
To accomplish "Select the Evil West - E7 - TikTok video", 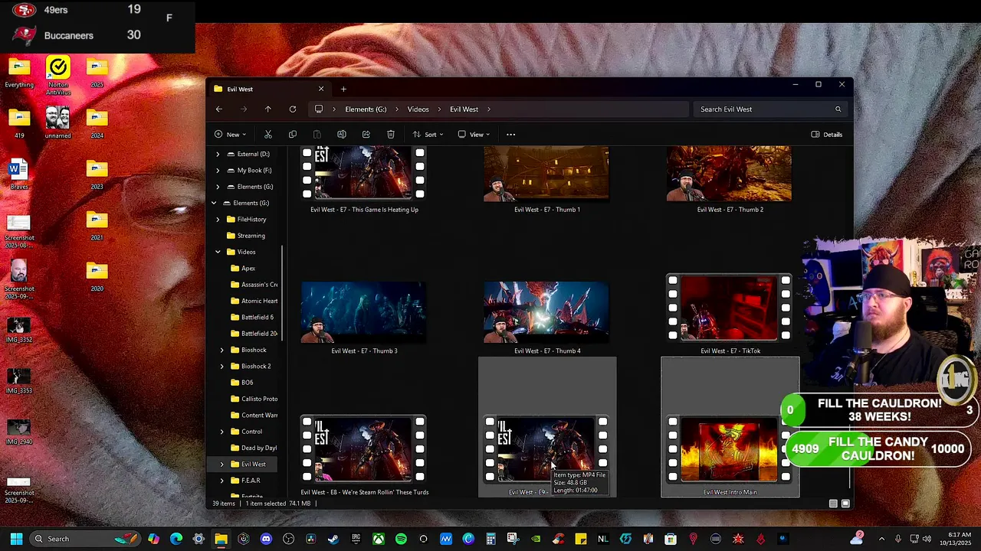I will tap(730, 315).
